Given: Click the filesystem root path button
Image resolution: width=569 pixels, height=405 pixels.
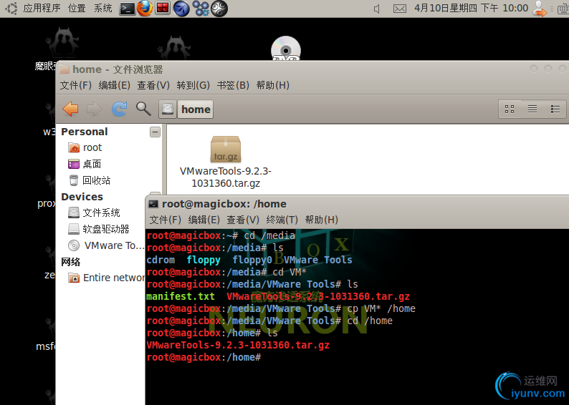Looking at the screenshot, I should point(167,109).
